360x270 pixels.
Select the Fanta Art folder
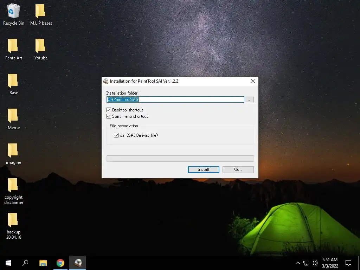click(x=14, y=49)
